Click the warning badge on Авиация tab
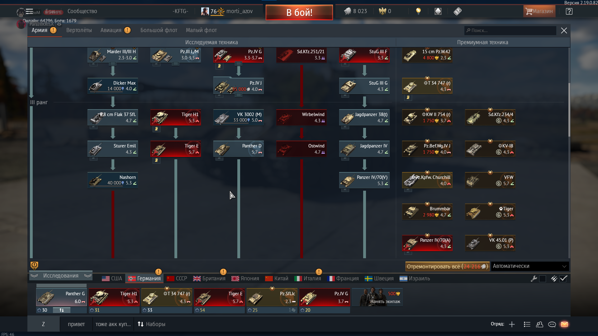This screenshot has height=336, width=598. (x=127, y=30)
